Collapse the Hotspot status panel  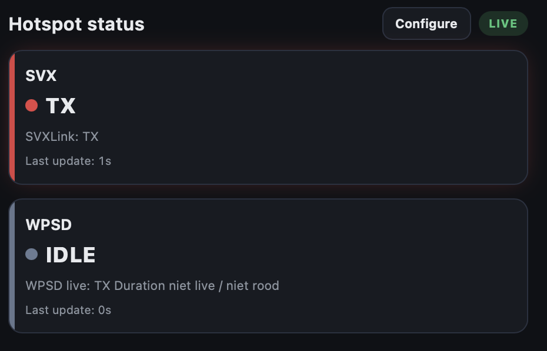(76, 24)
